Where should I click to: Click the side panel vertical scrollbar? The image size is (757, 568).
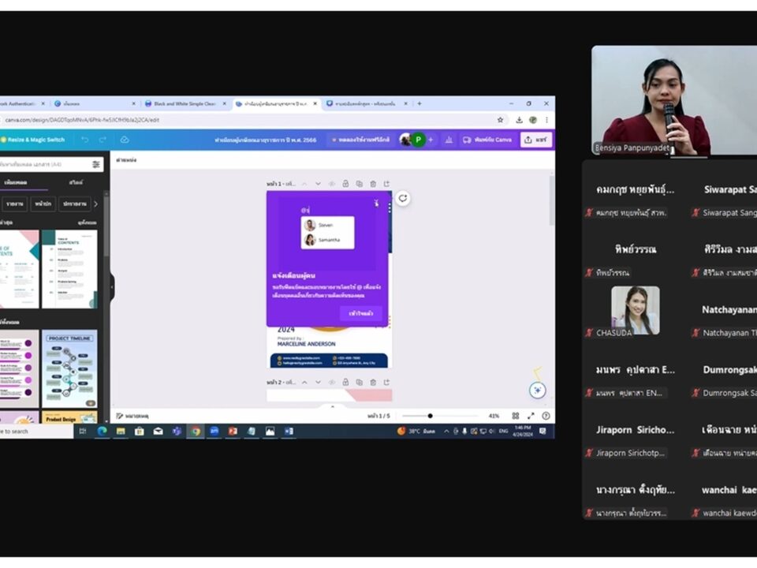click(x=106, y=227)
